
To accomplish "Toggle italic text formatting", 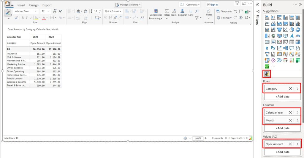I will point(26,18).
